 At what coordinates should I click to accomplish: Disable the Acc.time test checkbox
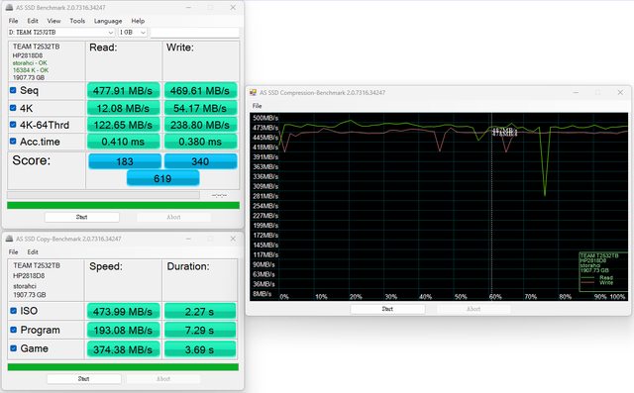pos(13,141)
